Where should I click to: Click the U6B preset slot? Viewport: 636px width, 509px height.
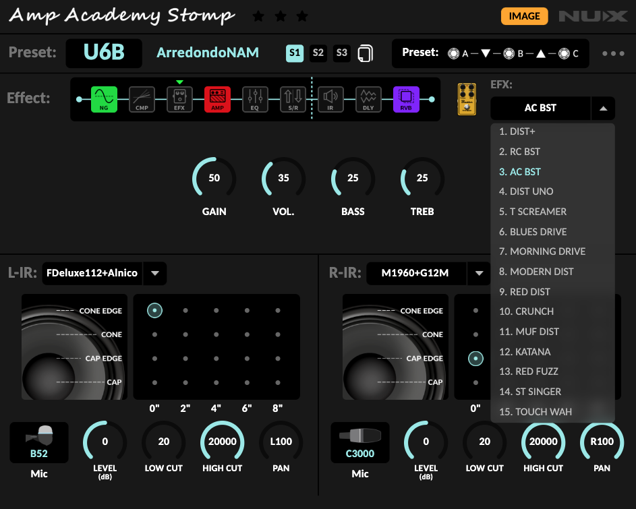click(x=104, y=53)
